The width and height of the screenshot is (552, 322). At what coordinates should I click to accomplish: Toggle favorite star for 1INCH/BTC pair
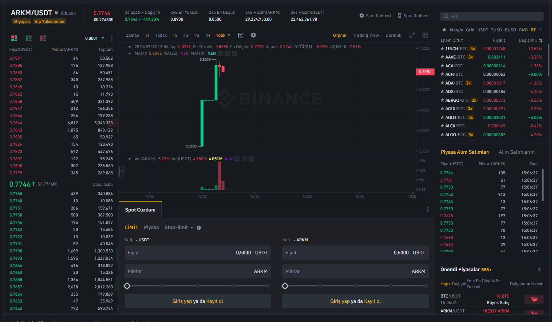(x=442, y=49)
